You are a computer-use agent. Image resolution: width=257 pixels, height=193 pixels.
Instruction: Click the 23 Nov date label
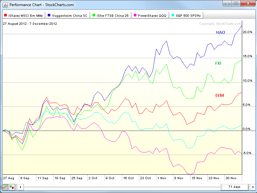click(214, 178)
